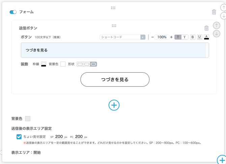Increase font size with plus button

171,37
